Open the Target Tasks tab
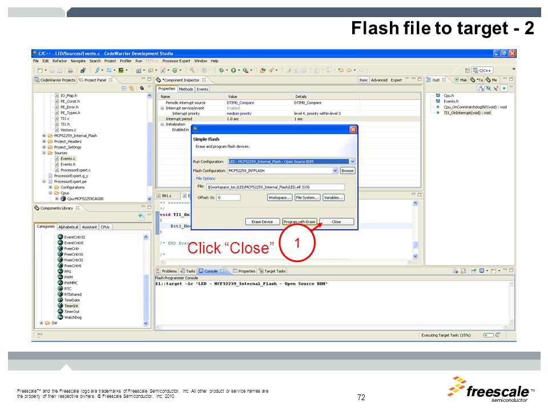548x411 pixels. [x=272, y=271]
